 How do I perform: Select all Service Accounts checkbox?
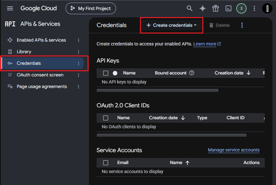tap(106, 162)
